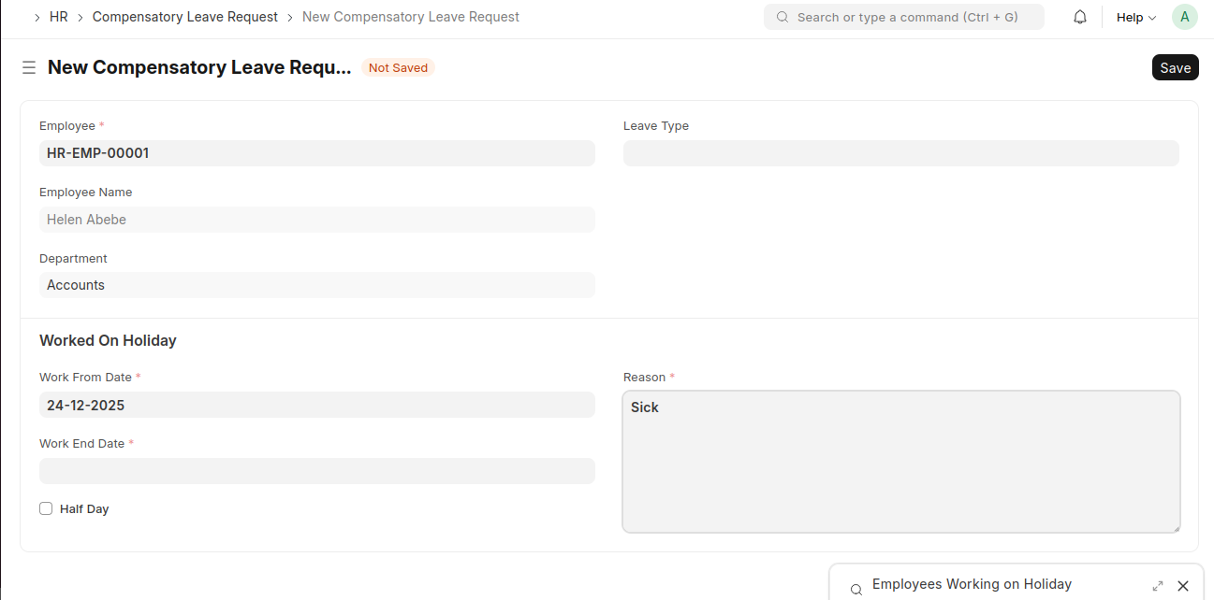
Task: Click the Department field showing Accounts
Action: click(316, 285)
